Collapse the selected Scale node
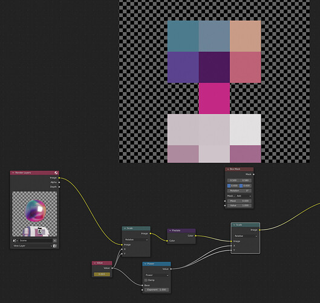Viewport: 320px width, 303px height. pyautogui.click(x=234, y=225)
